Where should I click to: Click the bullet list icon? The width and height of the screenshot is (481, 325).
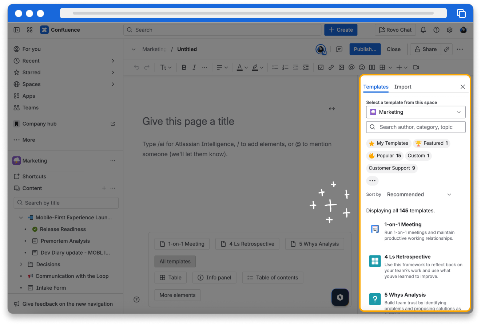[275, 67]
